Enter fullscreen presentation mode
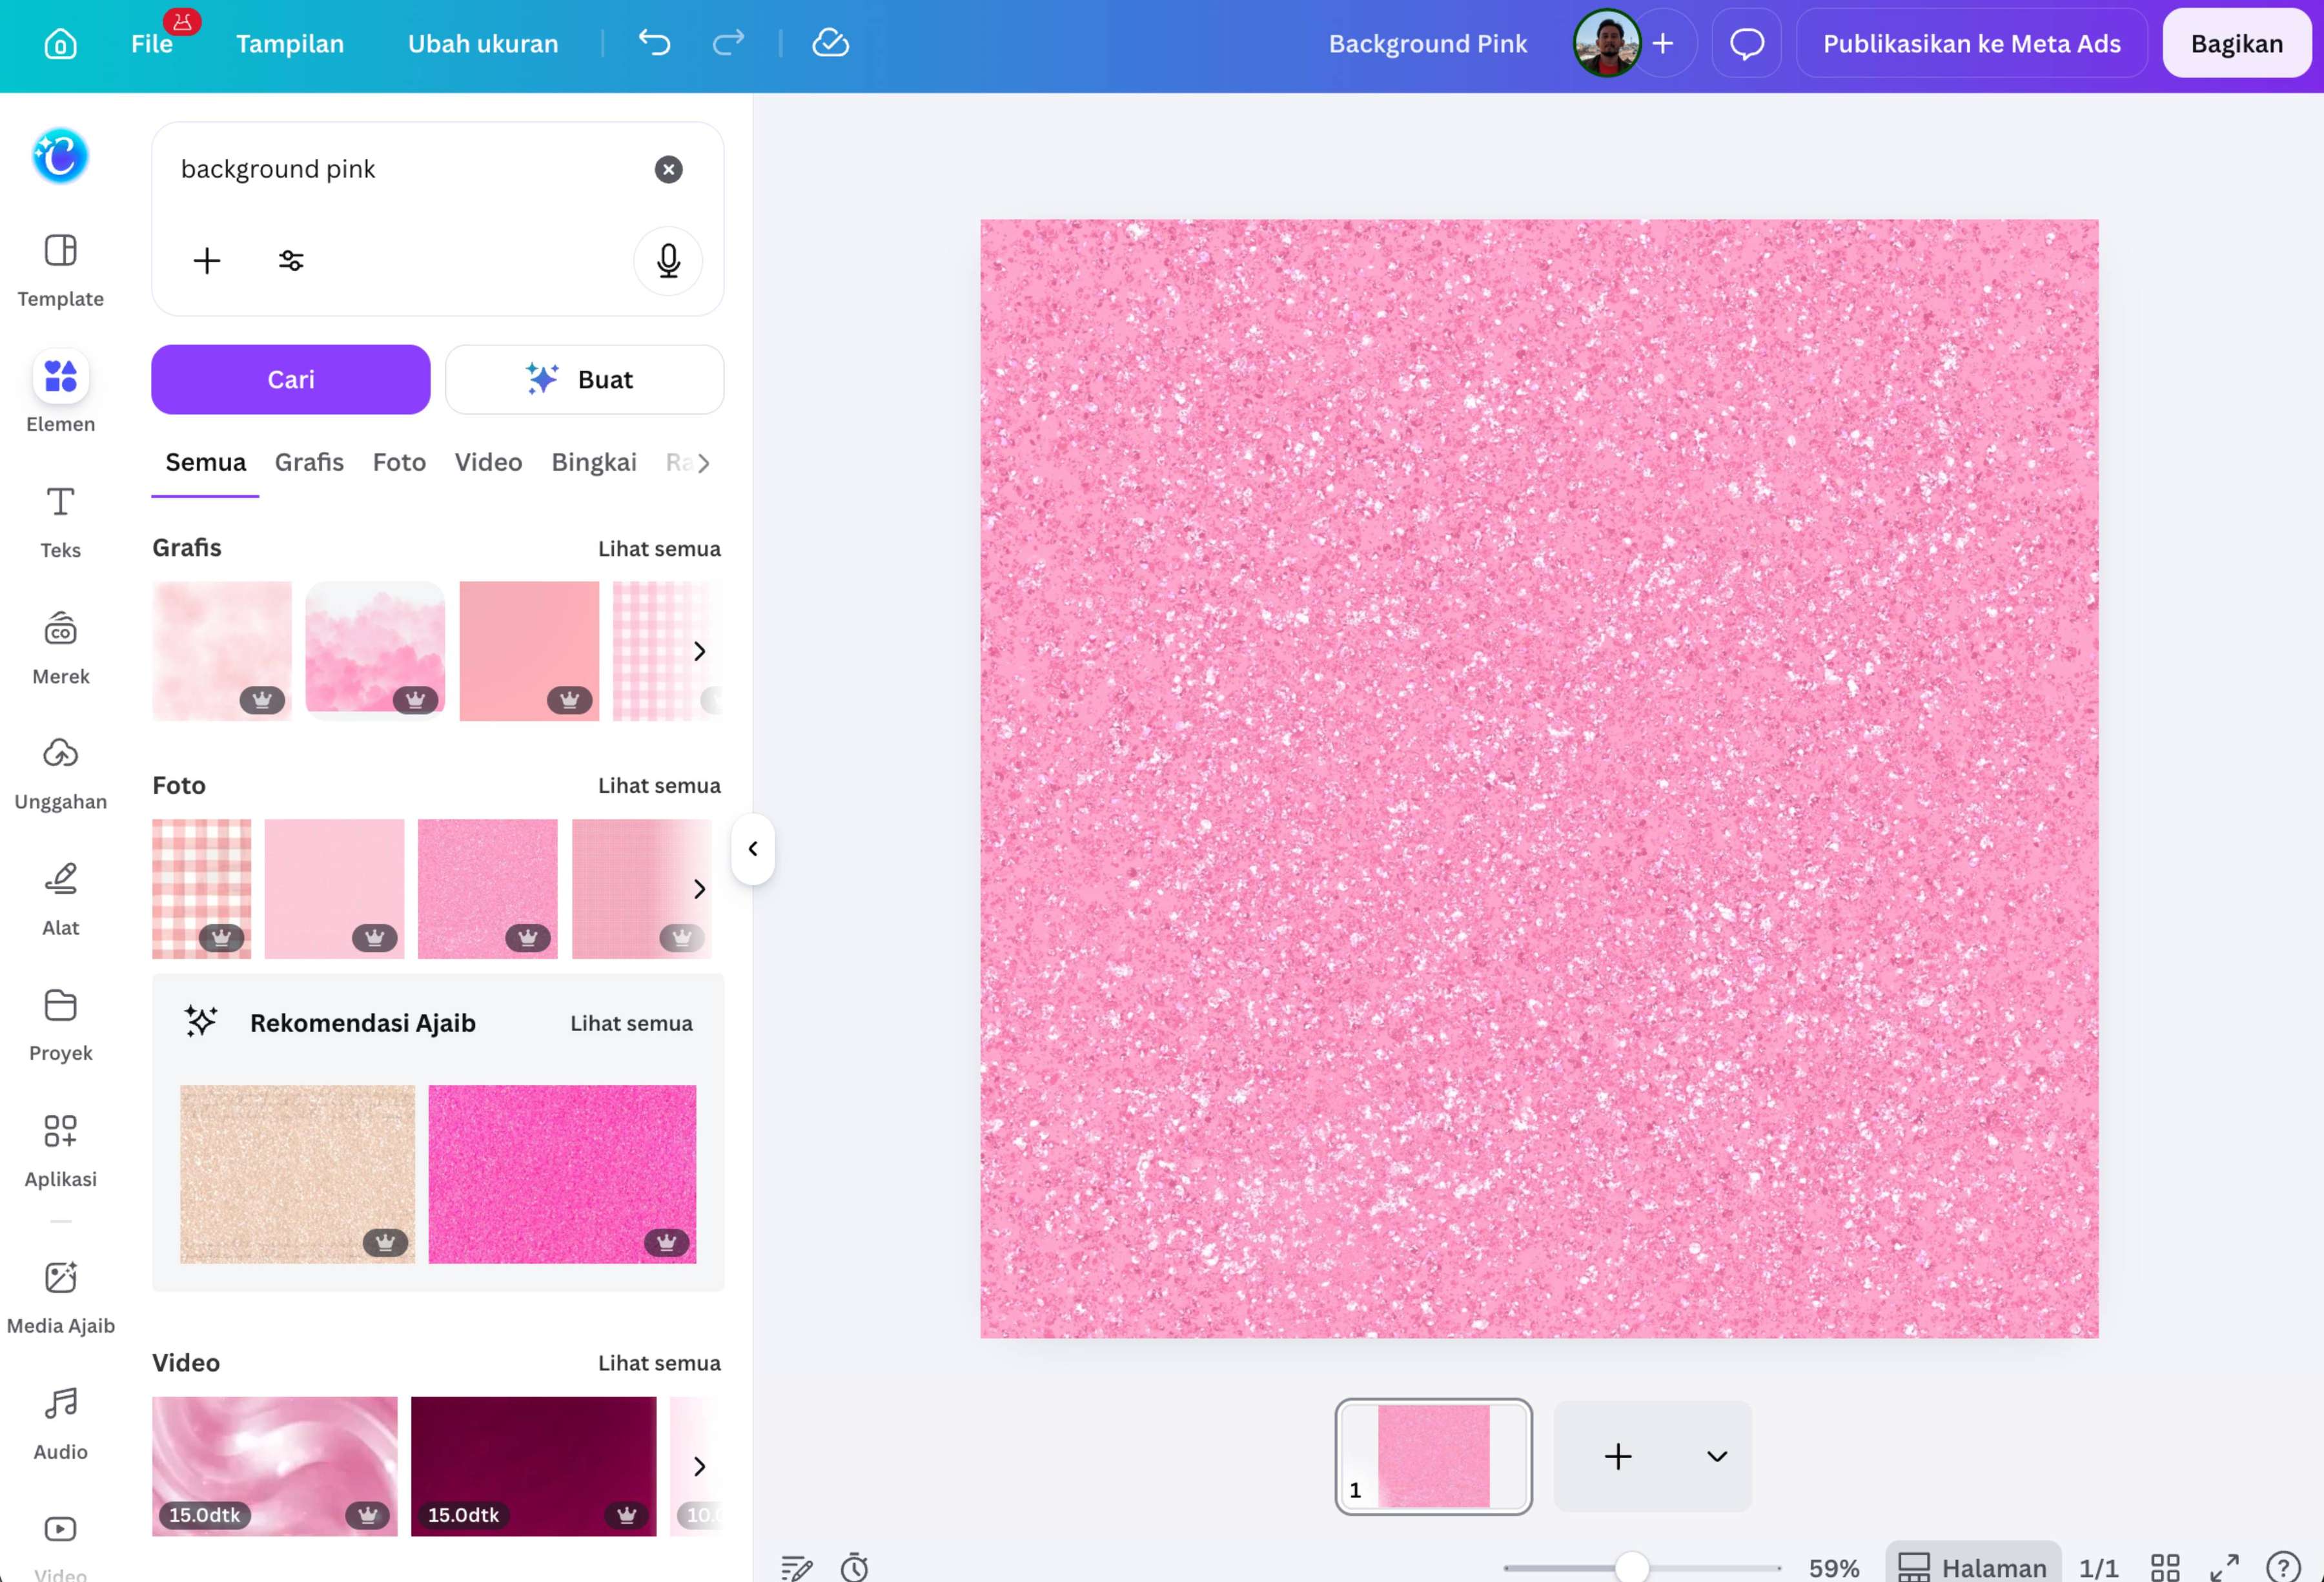Viewport: 2324px width, 1582px height. click(2224, 1567)
